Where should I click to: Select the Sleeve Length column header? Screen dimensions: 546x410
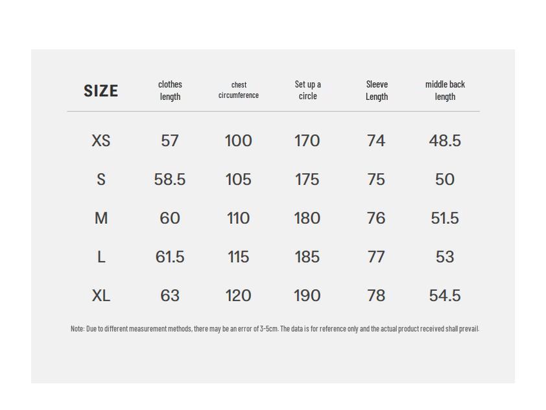(376, 90)
